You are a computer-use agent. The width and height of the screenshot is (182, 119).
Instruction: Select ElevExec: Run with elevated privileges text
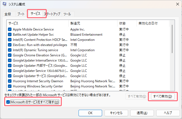click(40, 45)
